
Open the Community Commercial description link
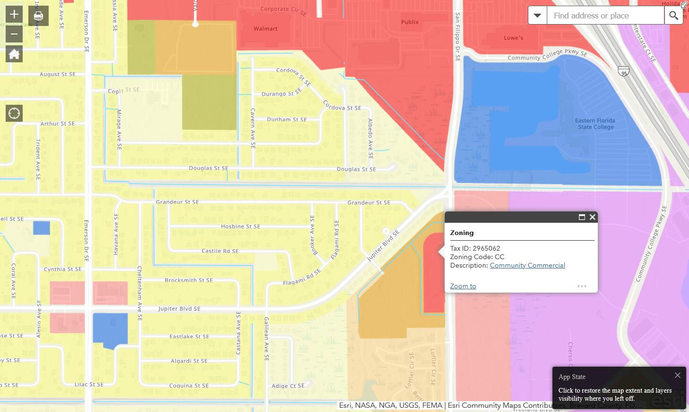(x=527, y=265)
